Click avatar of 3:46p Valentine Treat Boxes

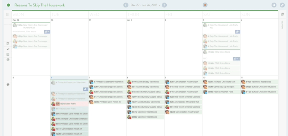[x=243, y=82]
